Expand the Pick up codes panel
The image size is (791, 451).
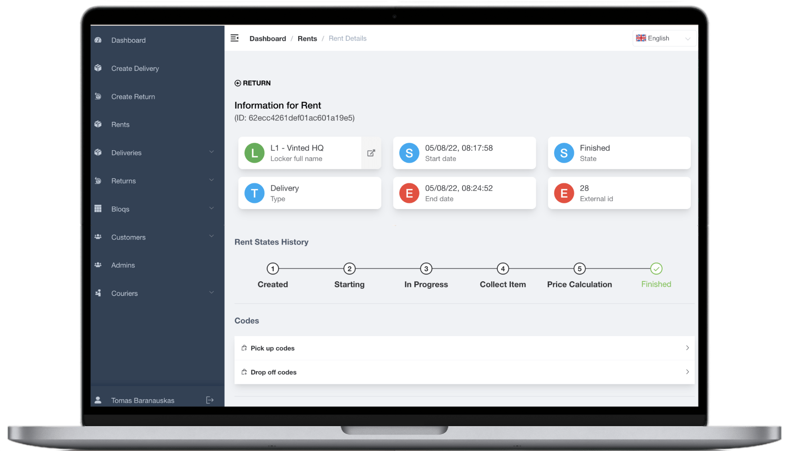coord(464,348)
